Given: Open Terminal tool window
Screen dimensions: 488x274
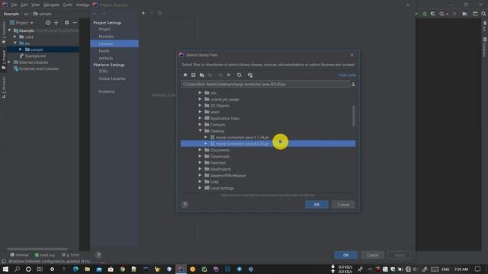Looking at the screenshot, I should (19, 255).
